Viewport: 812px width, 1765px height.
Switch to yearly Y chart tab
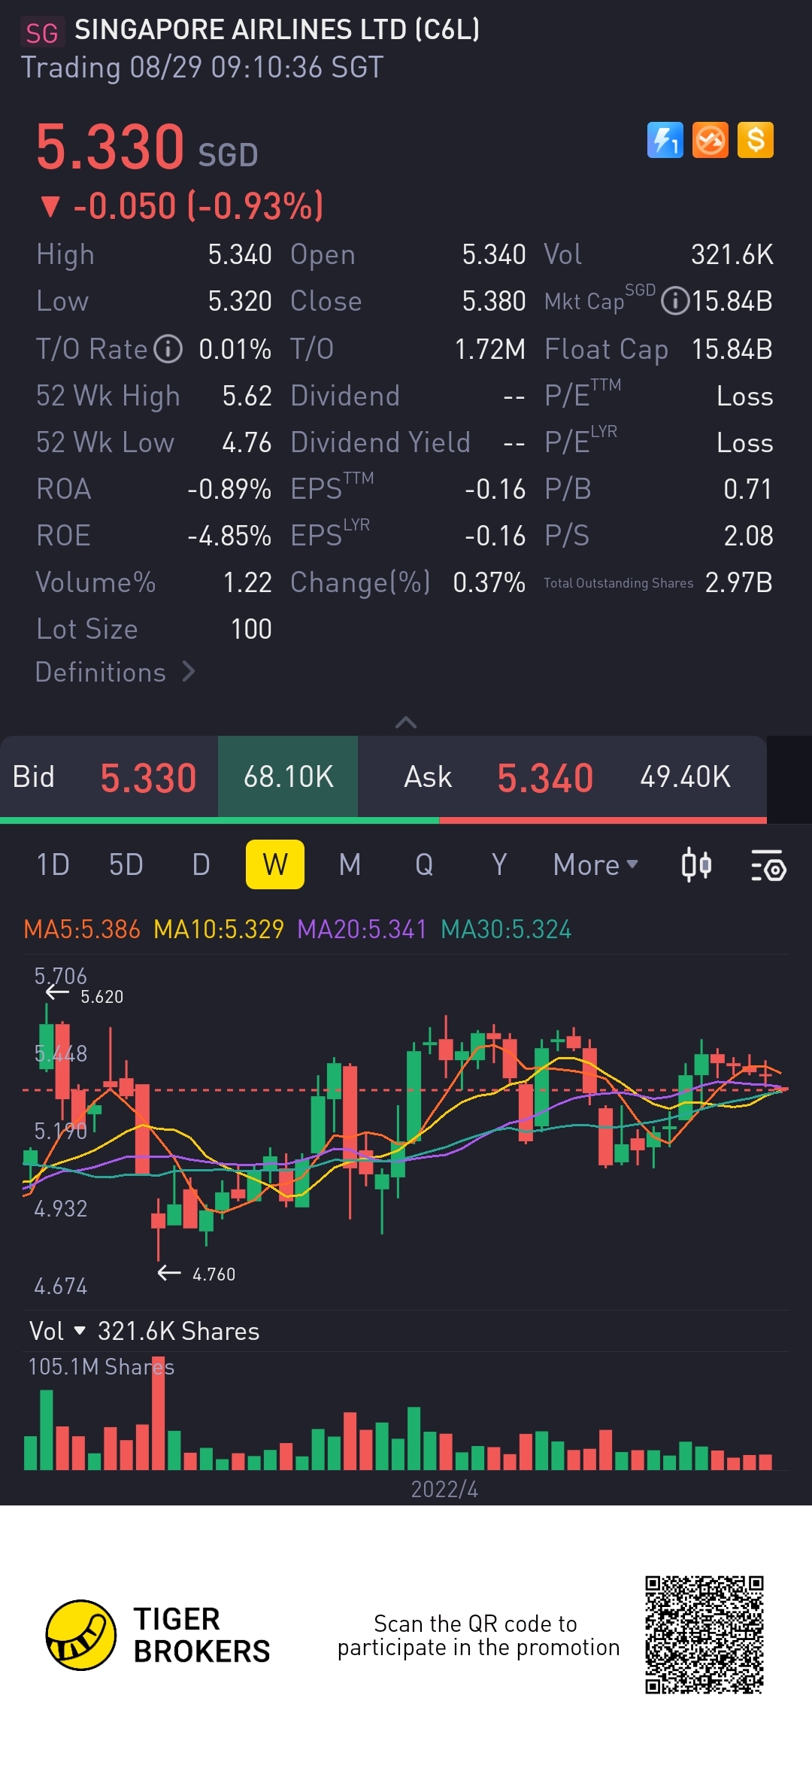point(498,864)
